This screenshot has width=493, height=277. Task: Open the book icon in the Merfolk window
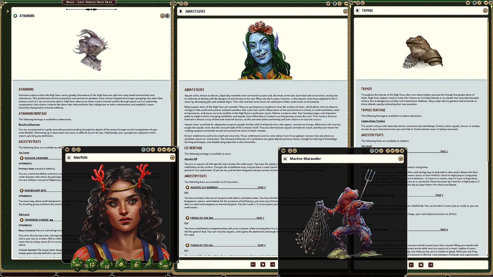(74, 150)
